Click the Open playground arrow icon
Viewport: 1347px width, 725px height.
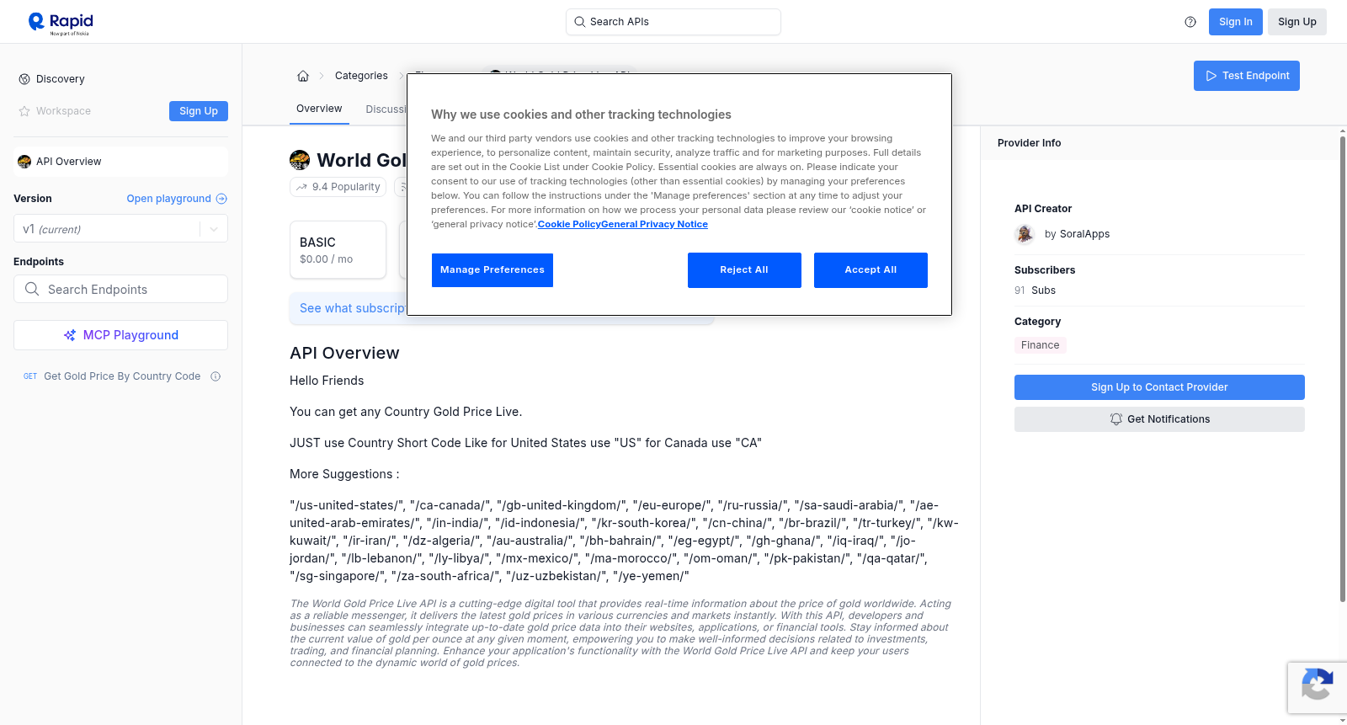pos(221,199)
